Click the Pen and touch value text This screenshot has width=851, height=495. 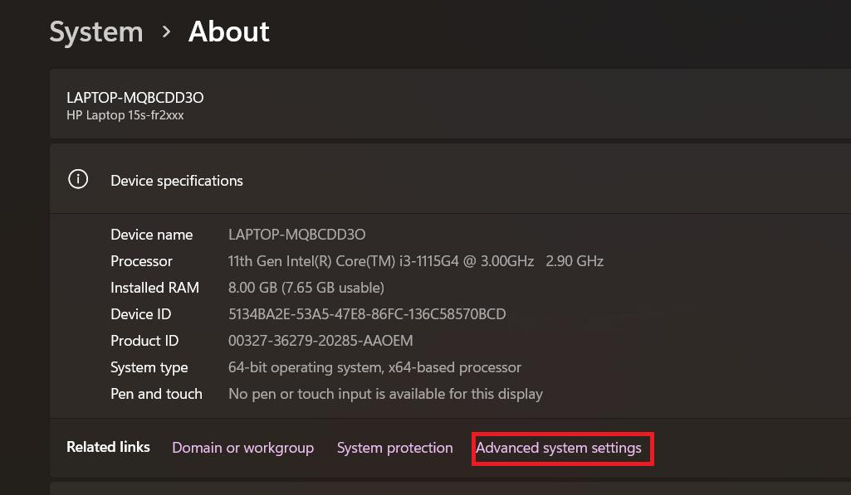pyautogui.click(x=385, y=394)
